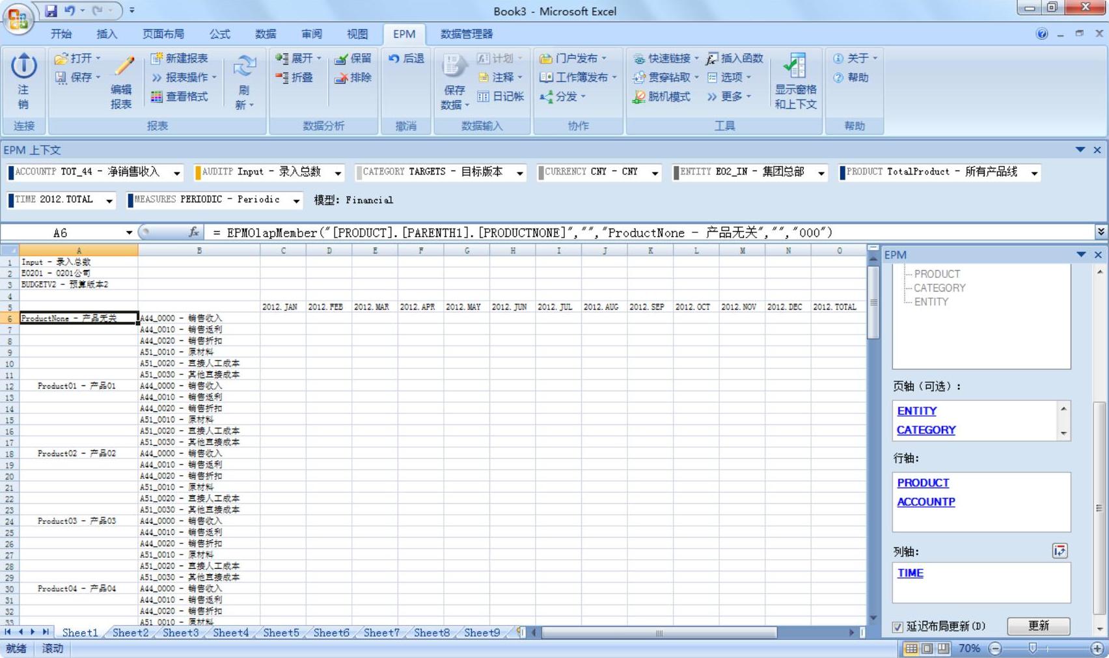Click 工作簿发布 workbook publish icon

click(545, 77)
